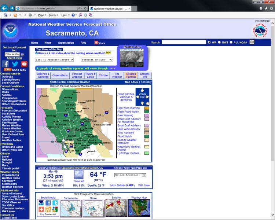
Task: Expand the print options arrow
Action: (x=35, y=15)
